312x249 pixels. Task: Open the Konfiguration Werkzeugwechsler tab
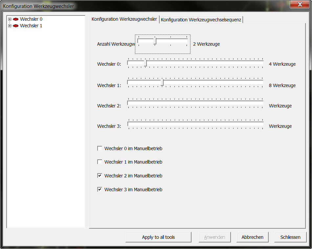pyautogui.click(x=124, y=19)
